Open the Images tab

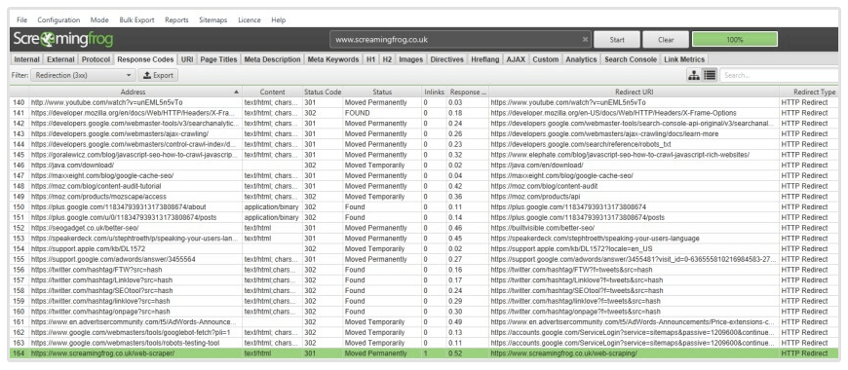[x=411, y=59]
